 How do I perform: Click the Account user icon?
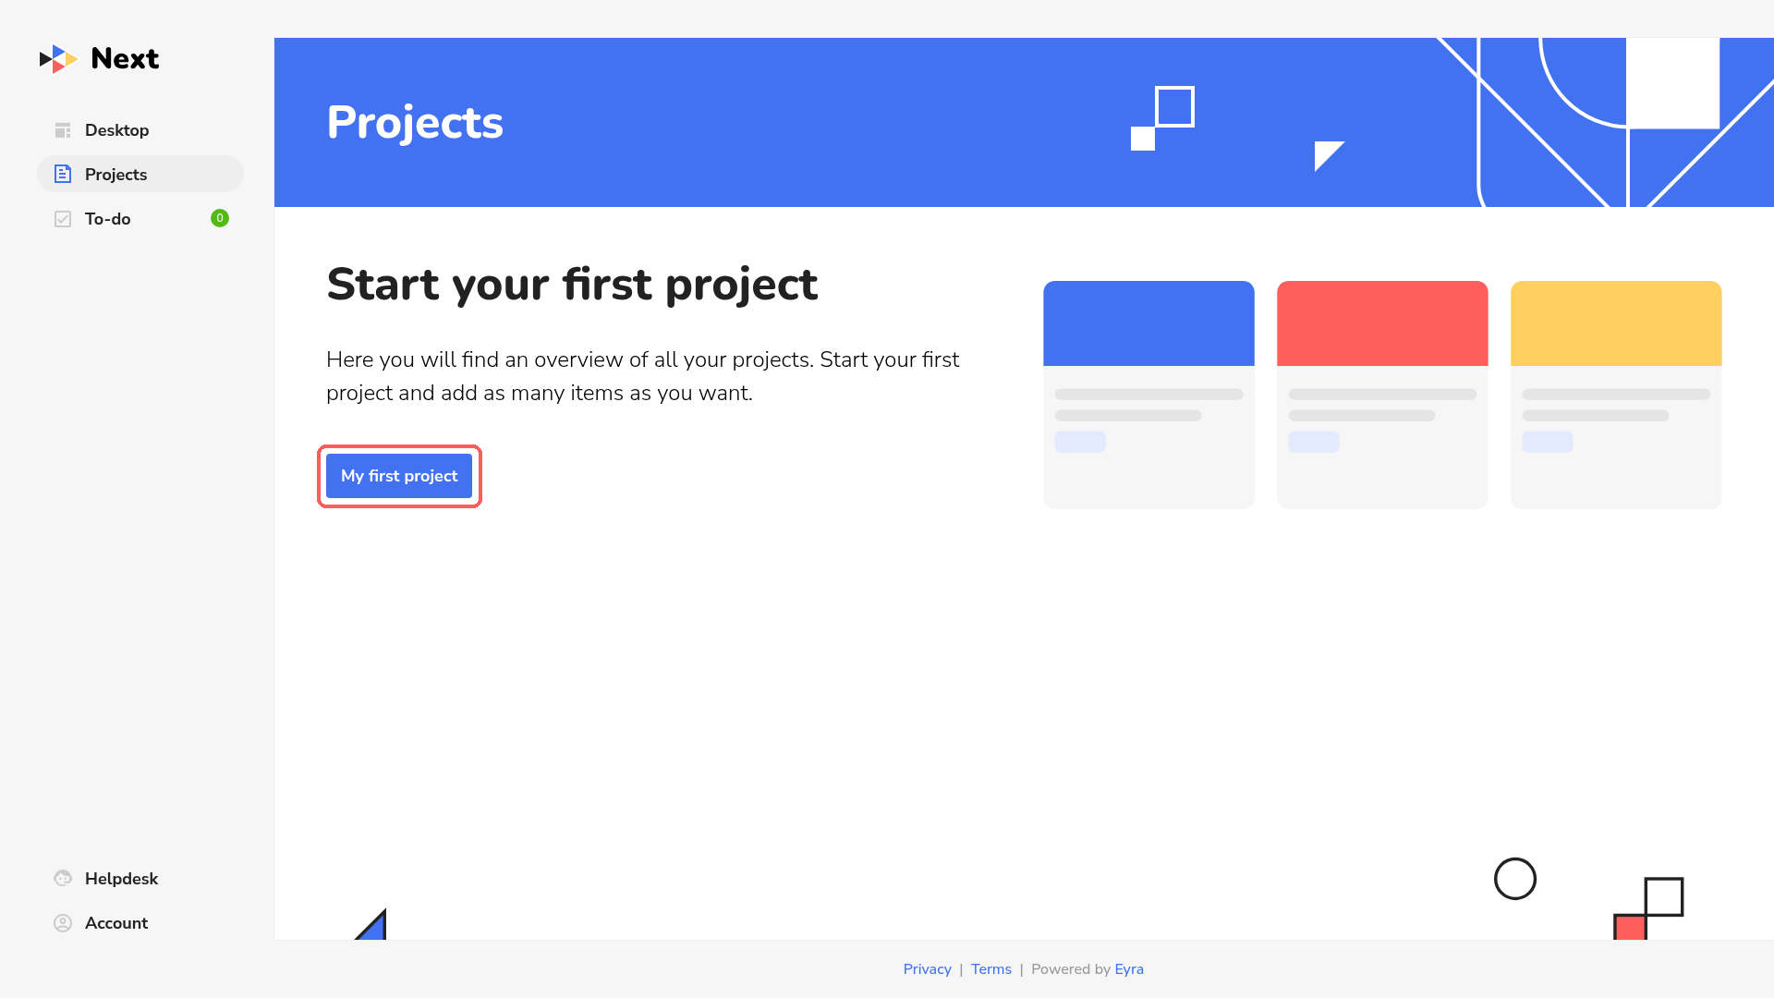pos(63,923)
